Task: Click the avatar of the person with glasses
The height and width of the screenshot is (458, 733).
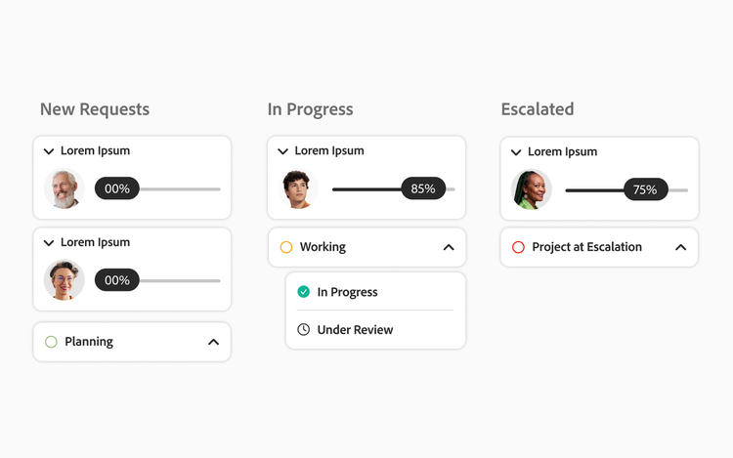Action: point(65,280)
